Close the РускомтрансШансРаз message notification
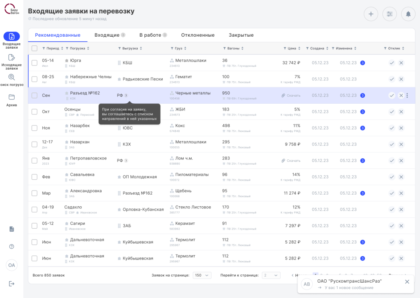The height and width of the screenshot is (298, 420). tap(407, 282)
